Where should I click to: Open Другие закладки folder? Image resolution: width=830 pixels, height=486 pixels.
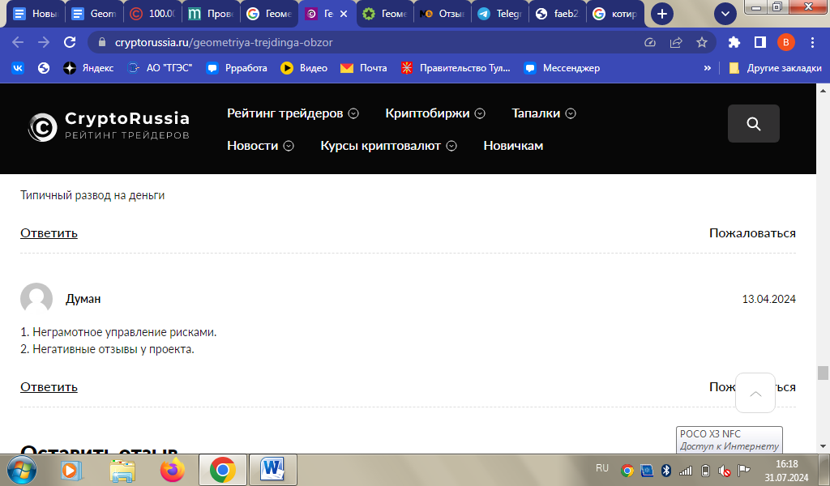[x=775, y=68]
